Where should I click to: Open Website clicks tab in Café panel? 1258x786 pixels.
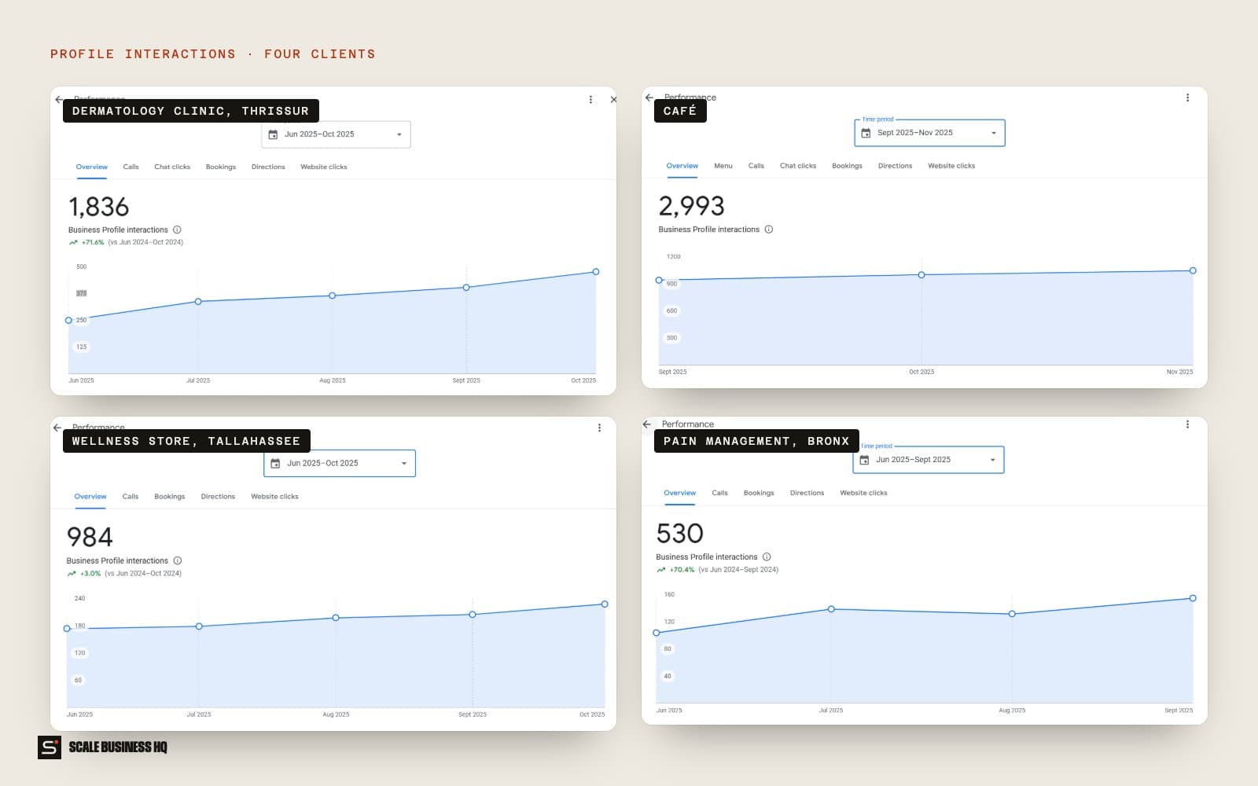tap(951, 166)
